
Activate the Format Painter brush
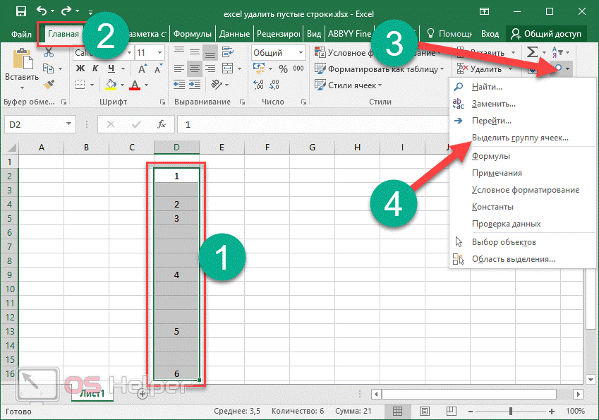pyautogui.click(x=49, y=85)
